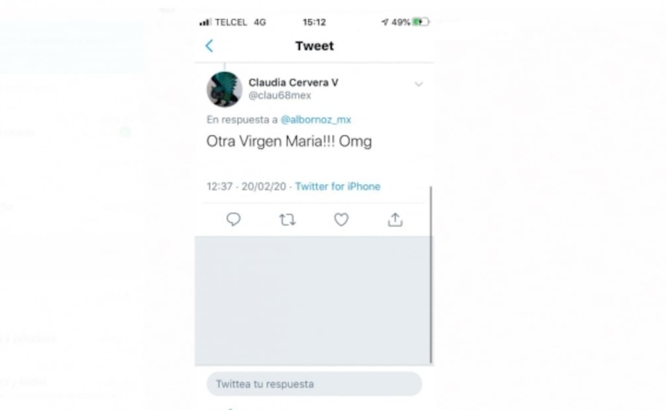Go back using the blue arrow
The image size is (666, 410).
209,46
